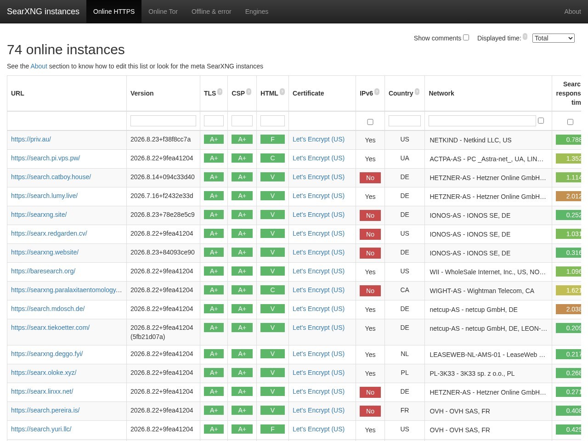Visit the https://searxng.site/ instance

(x=39, y=215)
